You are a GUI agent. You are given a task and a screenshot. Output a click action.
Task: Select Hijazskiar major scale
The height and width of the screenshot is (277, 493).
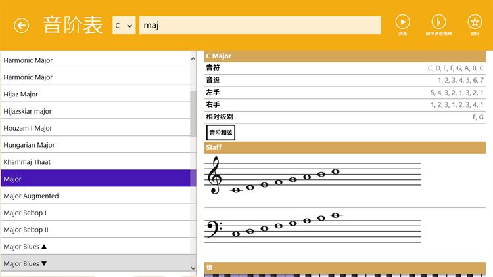coord(95,111)
